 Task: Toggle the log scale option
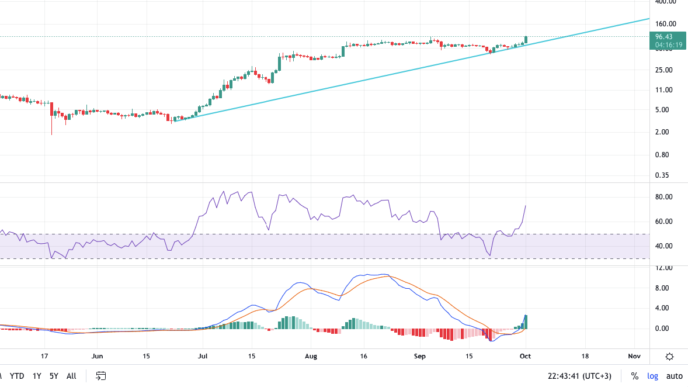652,376
